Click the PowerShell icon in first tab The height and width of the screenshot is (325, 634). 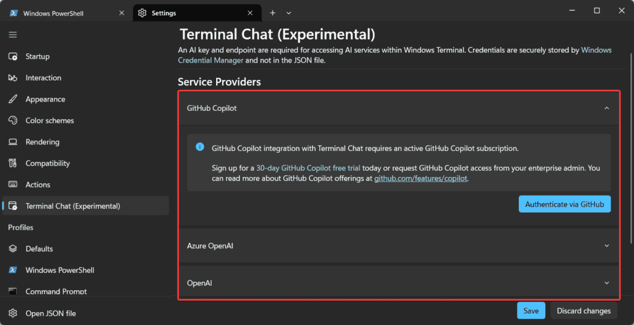[x=14, y=13]
